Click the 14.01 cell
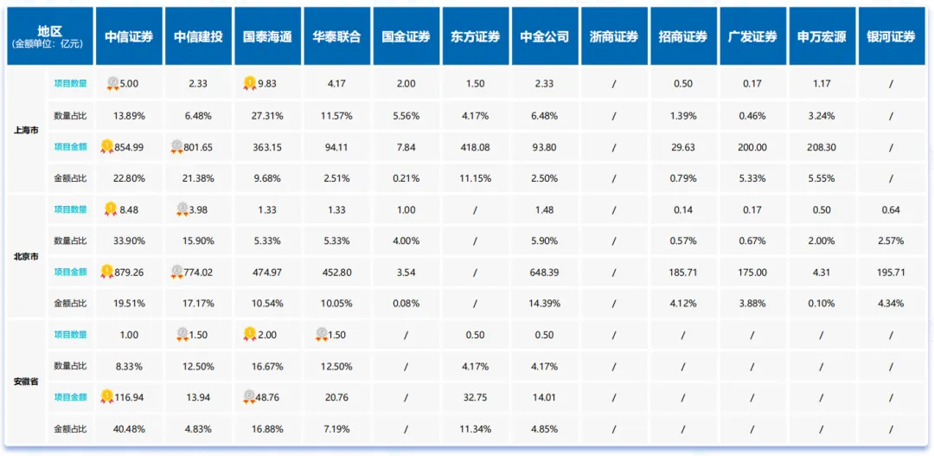This screenshot has width=934, height=456. (545, 397)
